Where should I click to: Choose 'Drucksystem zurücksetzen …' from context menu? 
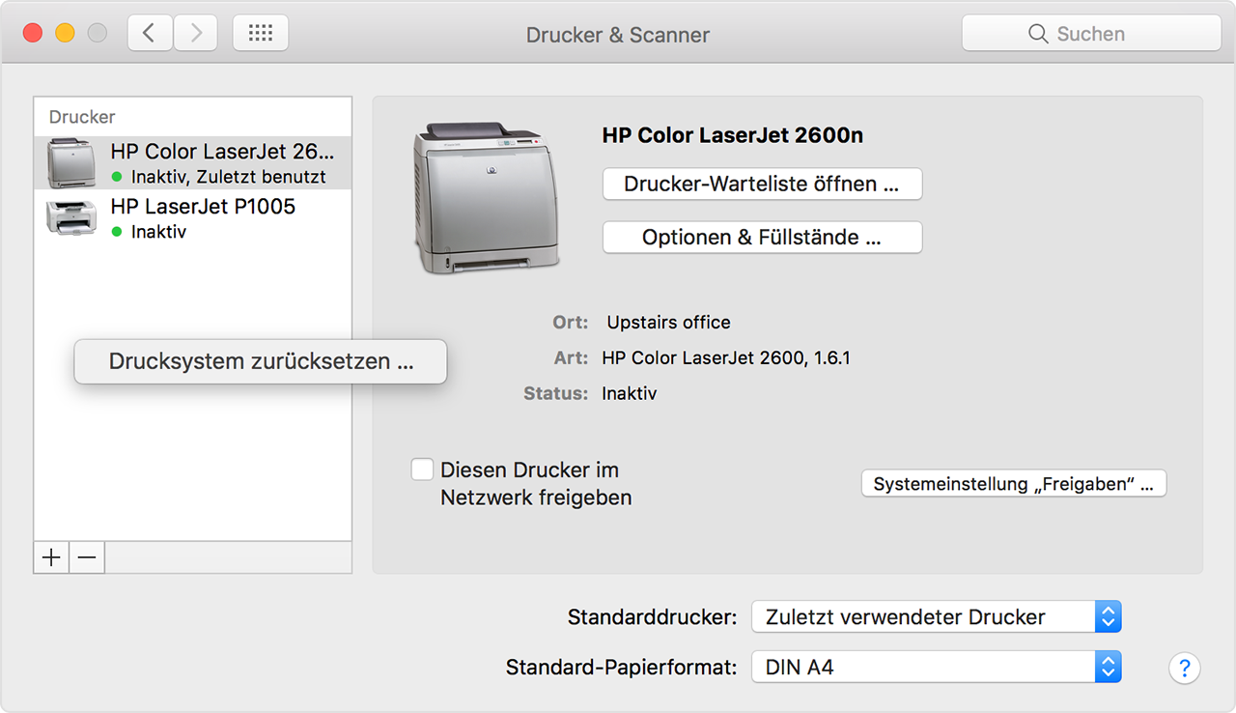[x=261, y=361]
